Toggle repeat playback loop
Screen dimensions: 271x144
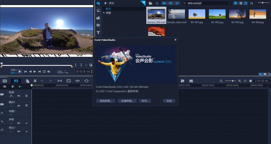tap(44, 71)
